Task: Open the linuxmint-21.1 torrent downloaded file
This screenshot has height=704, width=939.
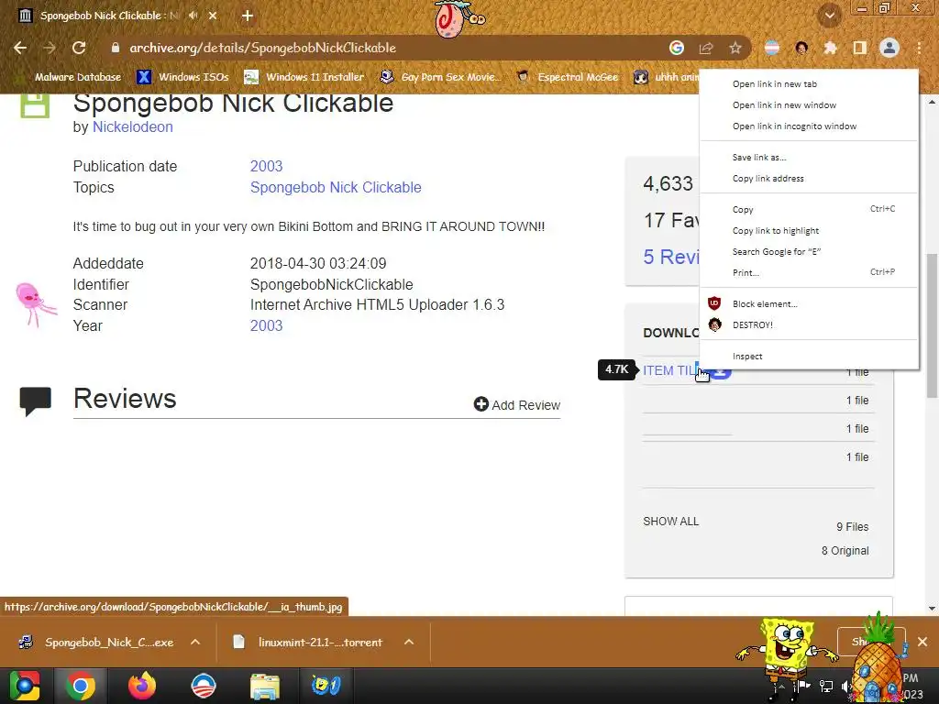Action: 310,642
